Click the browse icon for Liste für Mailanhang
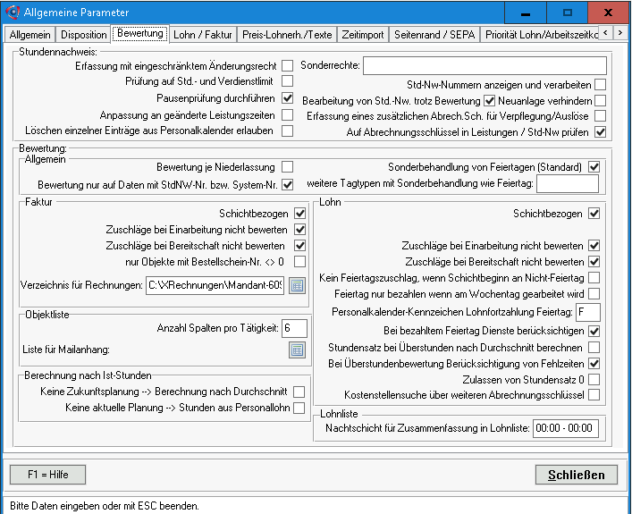The width and height of the screenshot is (632, 514). click(x=298, y=350)
